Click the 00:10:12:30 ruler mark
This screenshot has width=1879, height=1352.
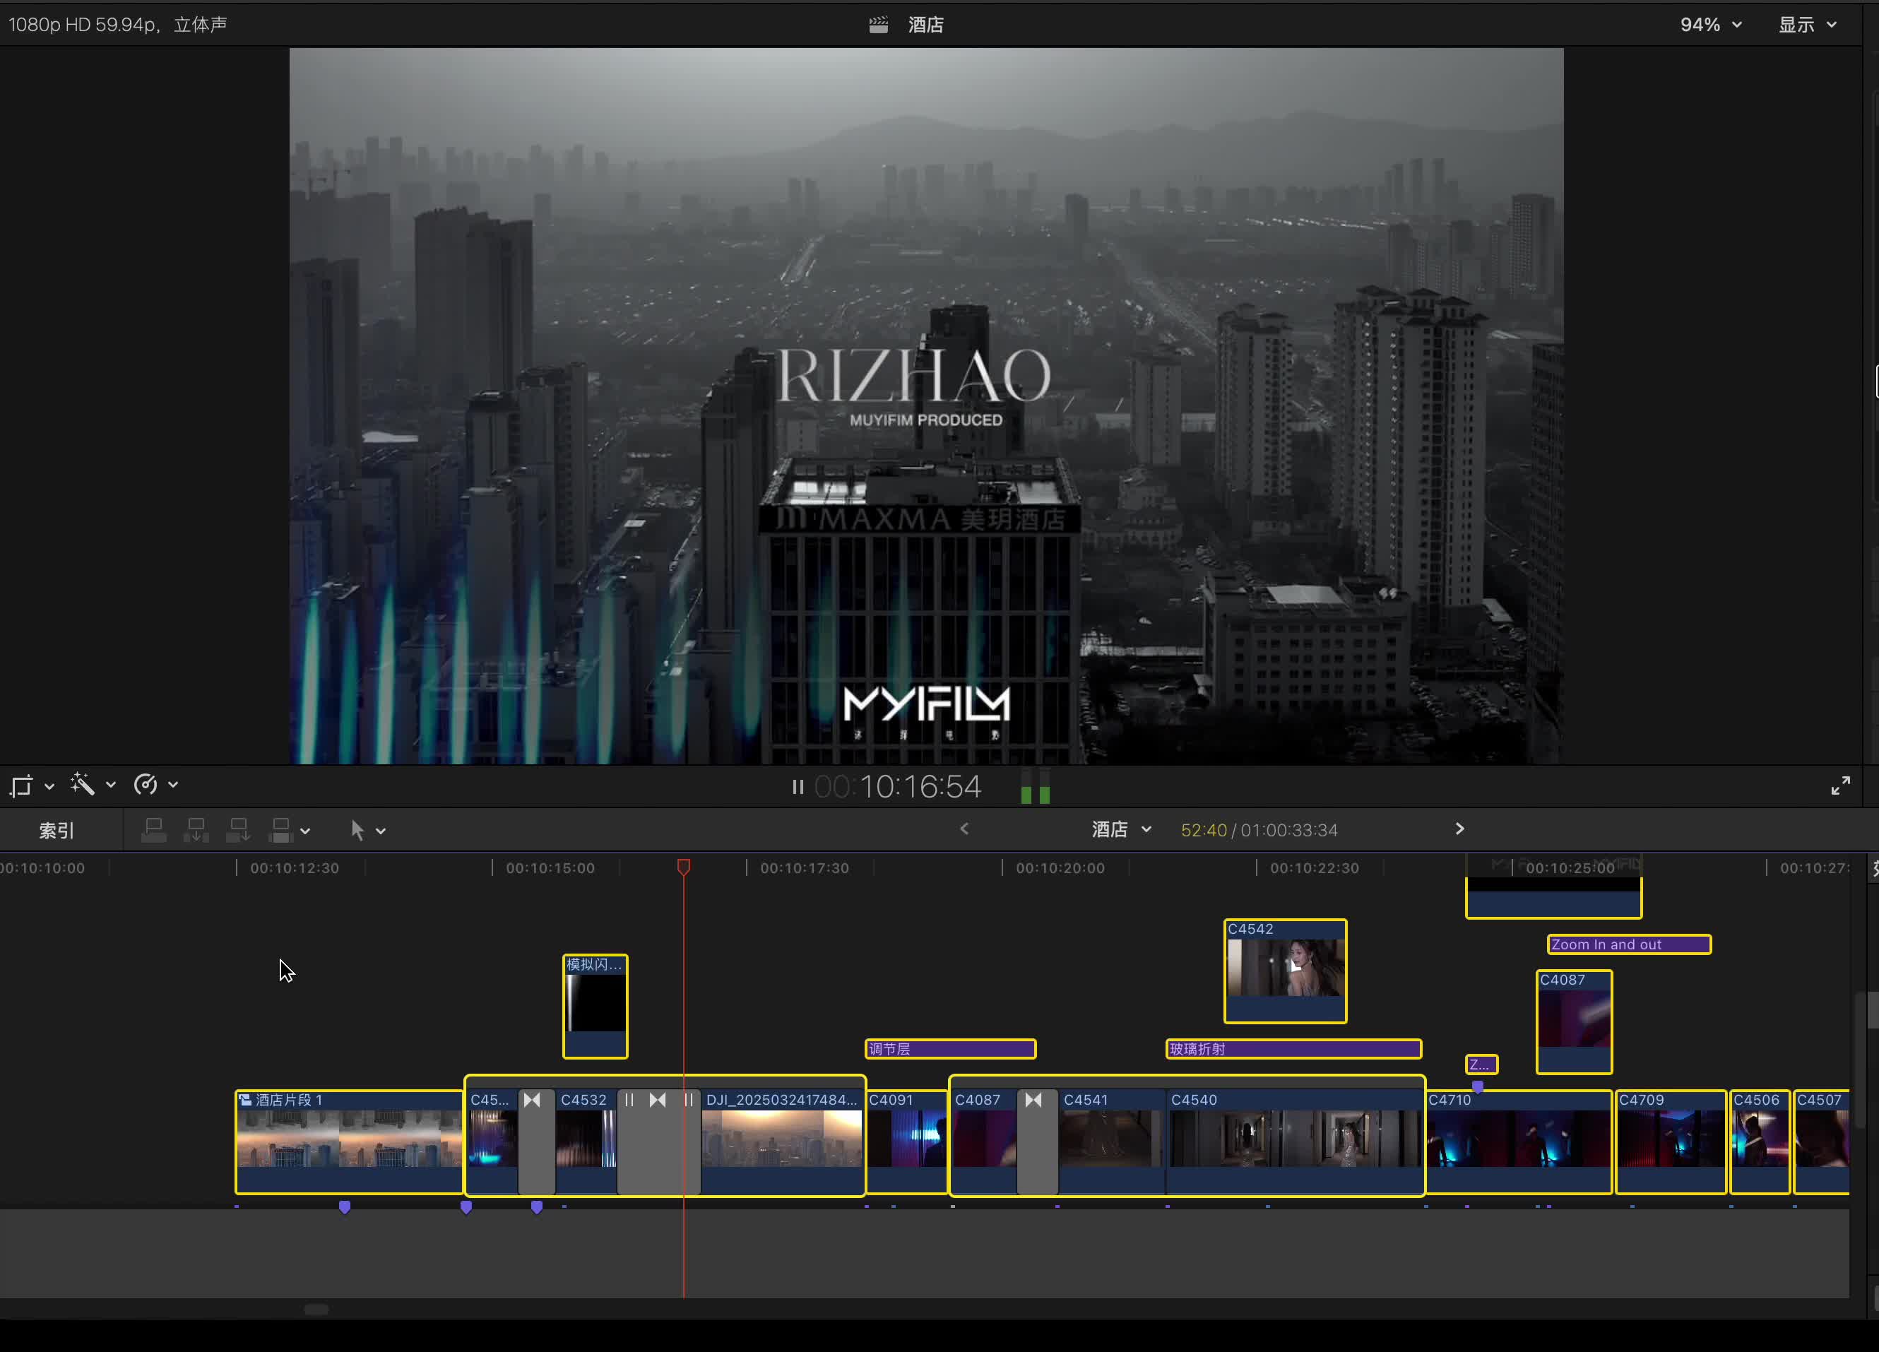click(294, 867)
